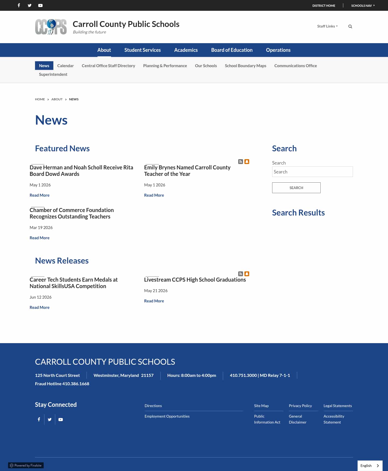Open the English language selector
The width and height of the screenshot is (388, 471).
pyautogui.click(x=370, y=466)
